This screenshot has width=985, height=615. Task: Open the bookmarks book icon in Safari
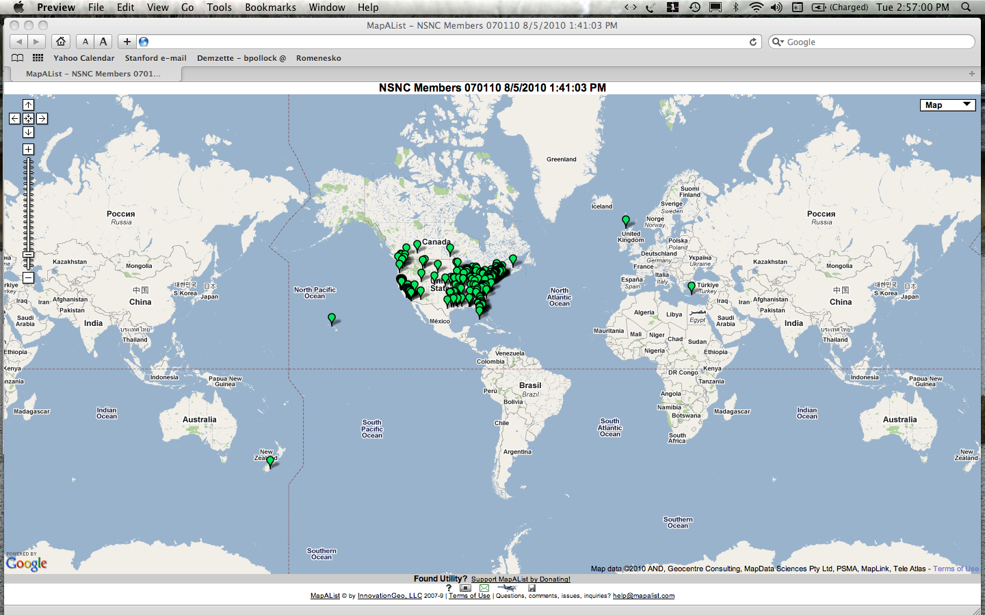point(16,58)
